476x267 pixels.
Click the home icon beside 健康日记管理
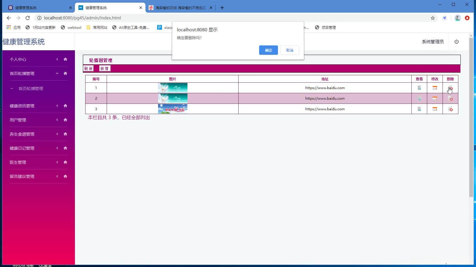tap(65, 148)
